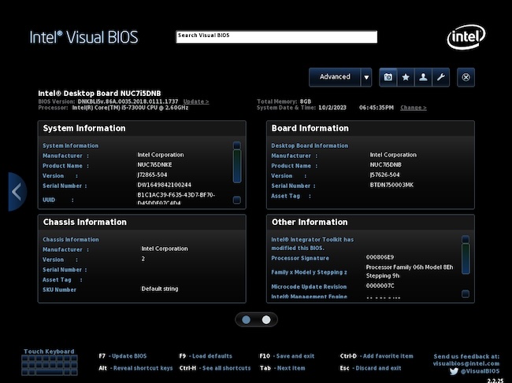Click the system date 10/2/2023
The image size is (512, 383).
(332, 108)
